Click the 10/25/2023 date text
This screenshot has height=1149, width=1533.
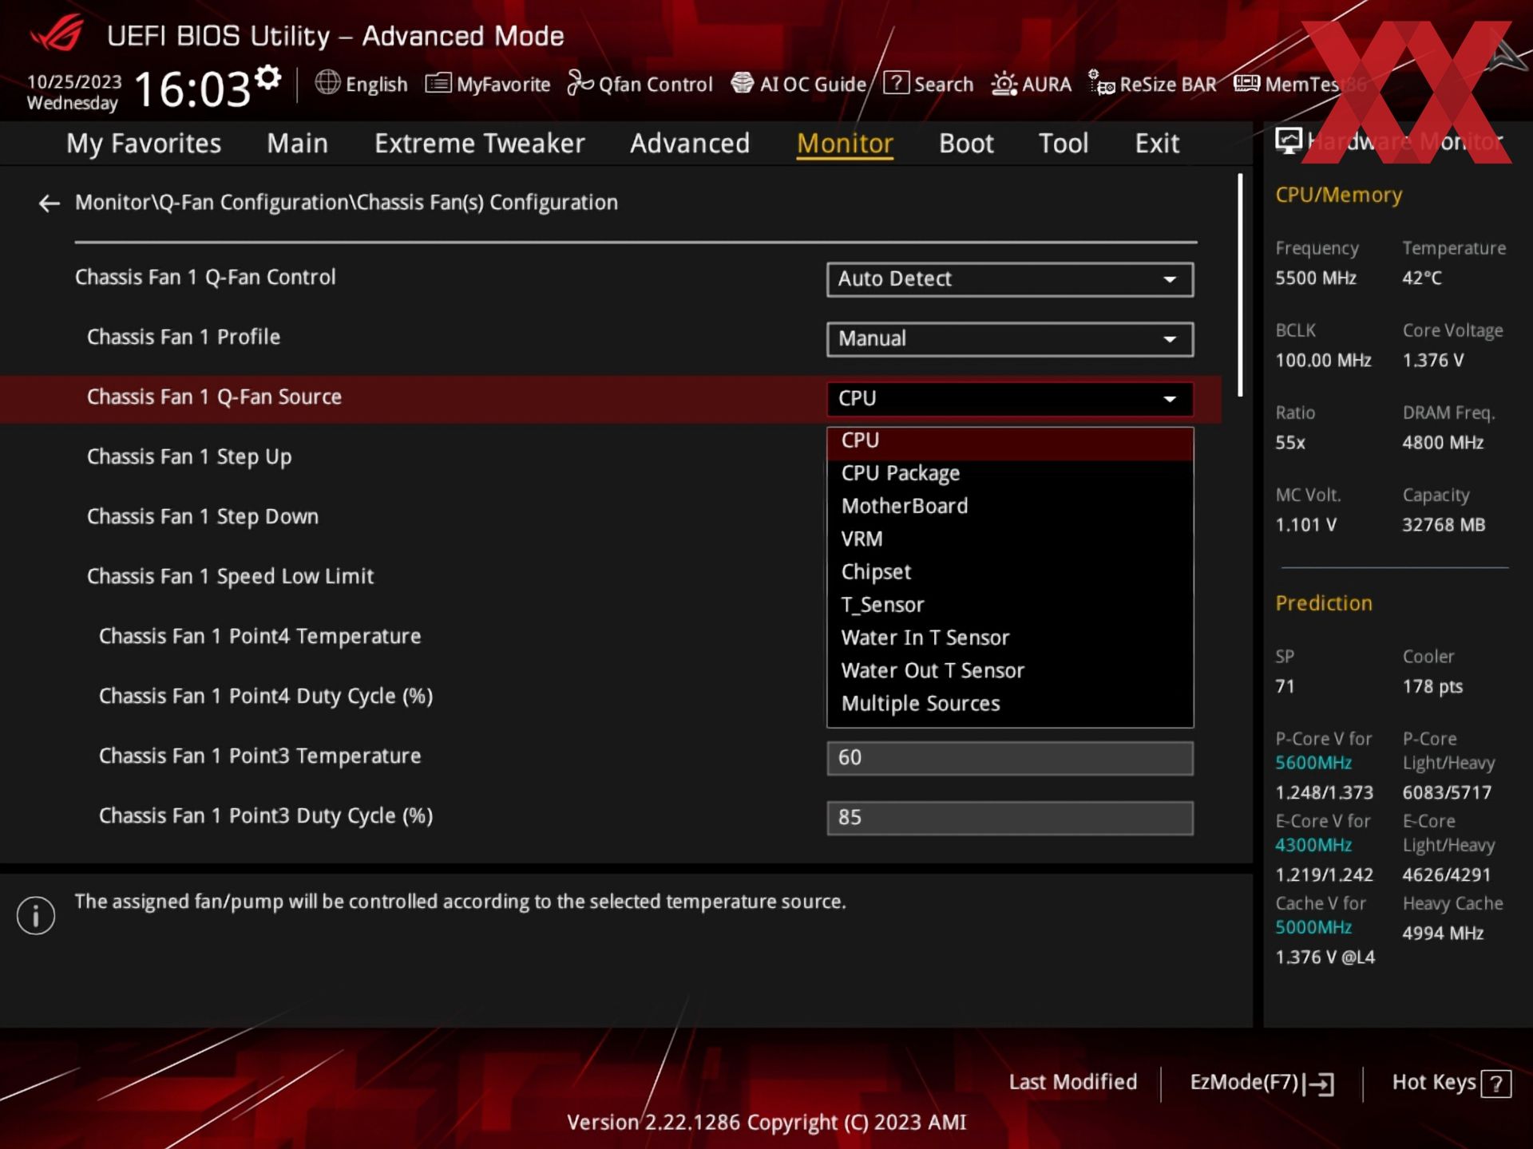tap(74, 82)
